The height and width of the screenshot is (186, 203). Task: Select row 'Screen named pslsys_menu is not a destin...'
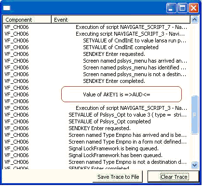pos(96,74)
